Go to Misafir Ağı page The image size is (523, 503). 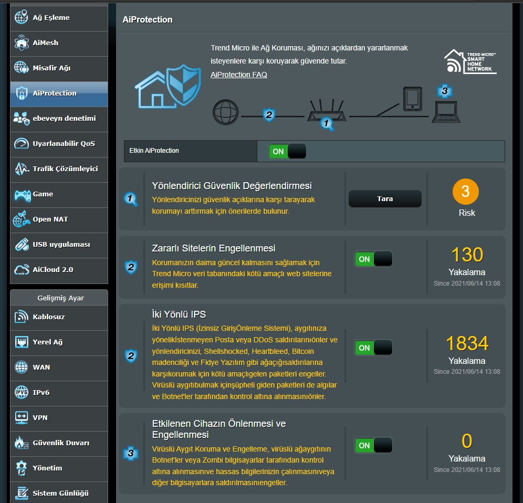(59, 69)
